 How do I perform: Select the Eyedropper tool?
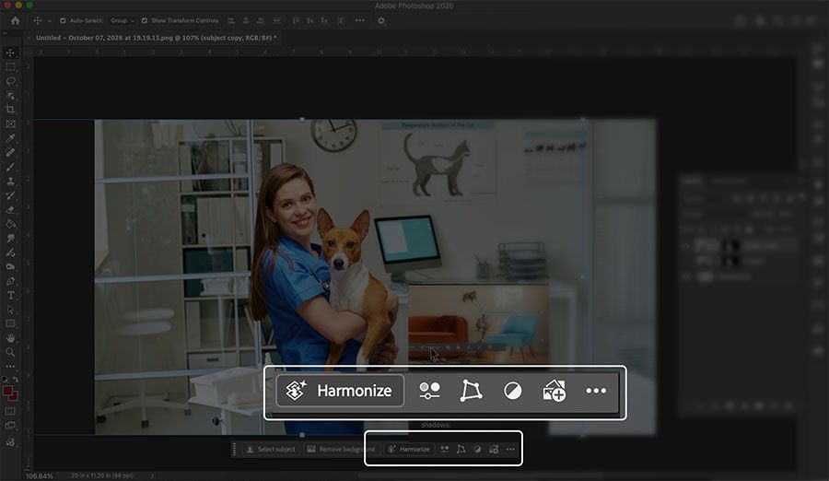click(x=10, y=138)
